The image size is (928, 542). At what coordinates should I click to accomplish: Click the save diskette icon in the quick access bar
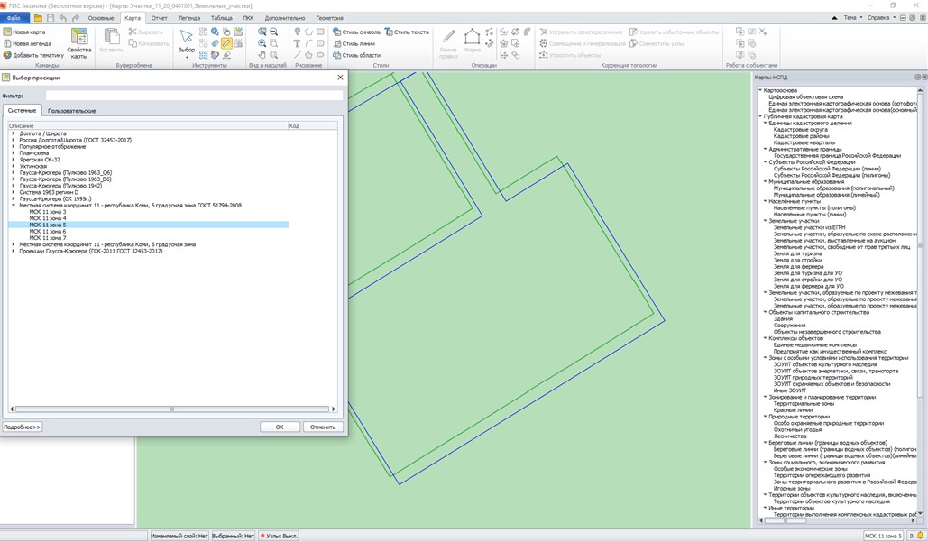coord(51,18)
